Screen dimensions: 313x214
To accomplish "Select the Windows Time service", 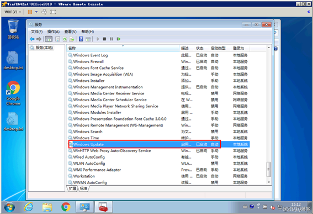I will tap(158, 138).
